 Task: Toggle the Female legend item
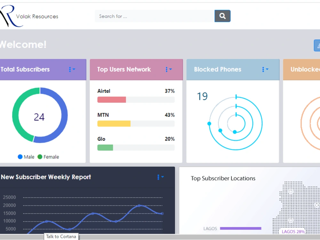tap(48, 157)
